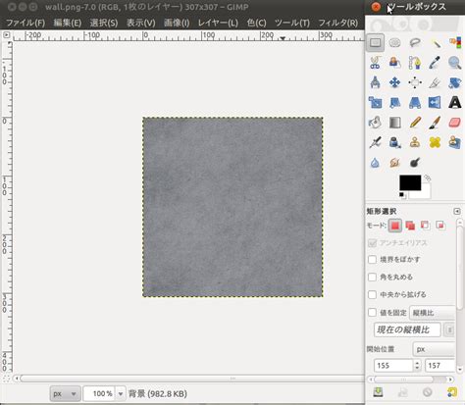This screenshot has width=465, height=405.
Task: Select the Dodge/Burn tool
Action: coord(415,163)
